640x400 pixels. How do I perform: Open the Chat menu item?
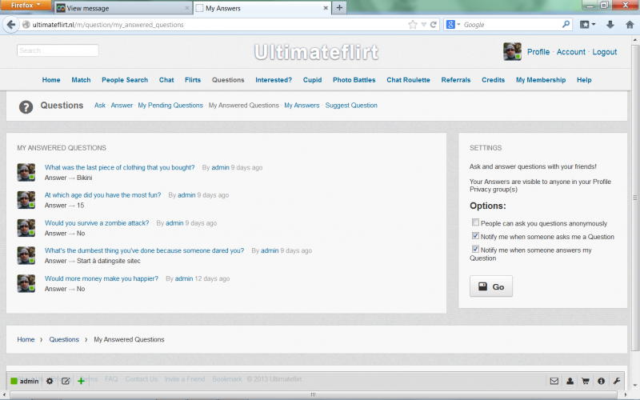point(166,80)
